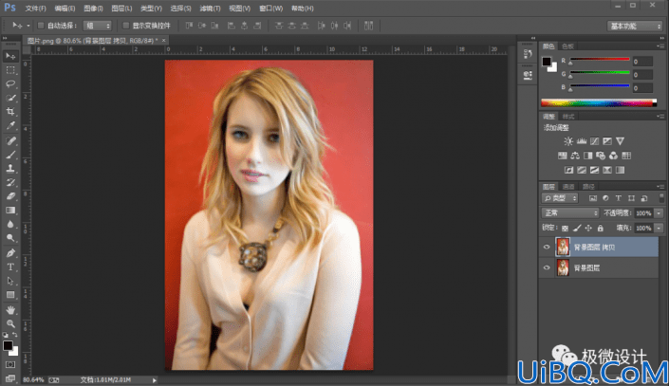This screenshot has height=386, width=669.
Task: Select the Pen tool
Action: tap(10, 253)
